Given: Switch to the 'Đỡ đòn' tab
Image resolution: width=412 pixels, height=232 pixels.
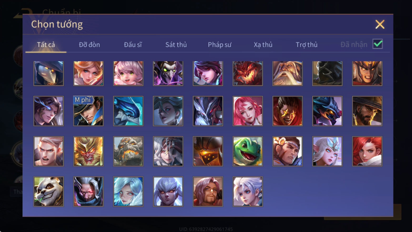Looking at the screenshot, I should pyautogui.click(x=89, y=45).
